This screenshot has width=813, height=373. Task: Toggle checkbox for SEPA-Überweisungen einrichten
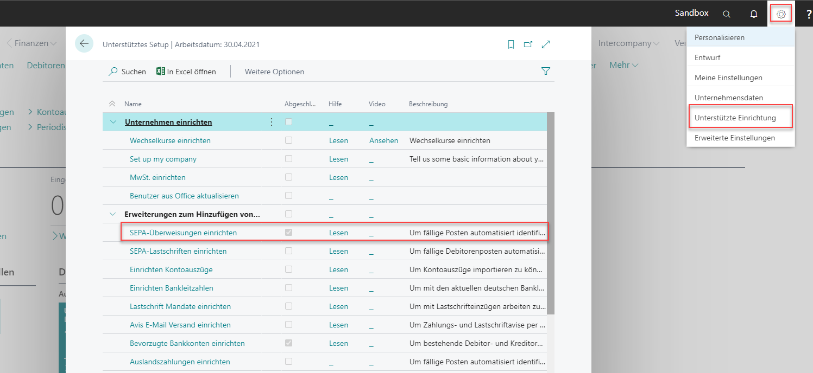(288, 232)
